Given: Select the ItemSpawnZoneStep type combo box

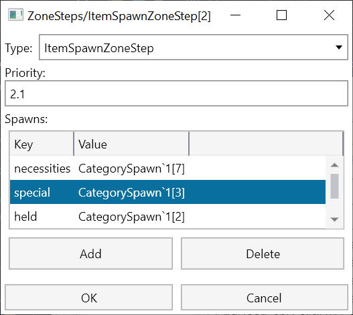Looking at the screenshot, I should coord(194,47).
